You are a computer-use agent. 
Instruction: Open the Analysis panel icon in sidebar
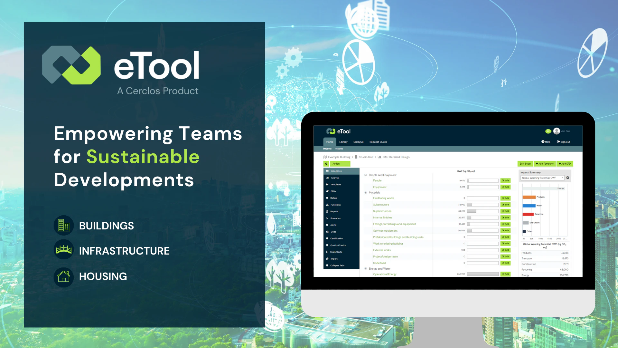tap(327, 178)
